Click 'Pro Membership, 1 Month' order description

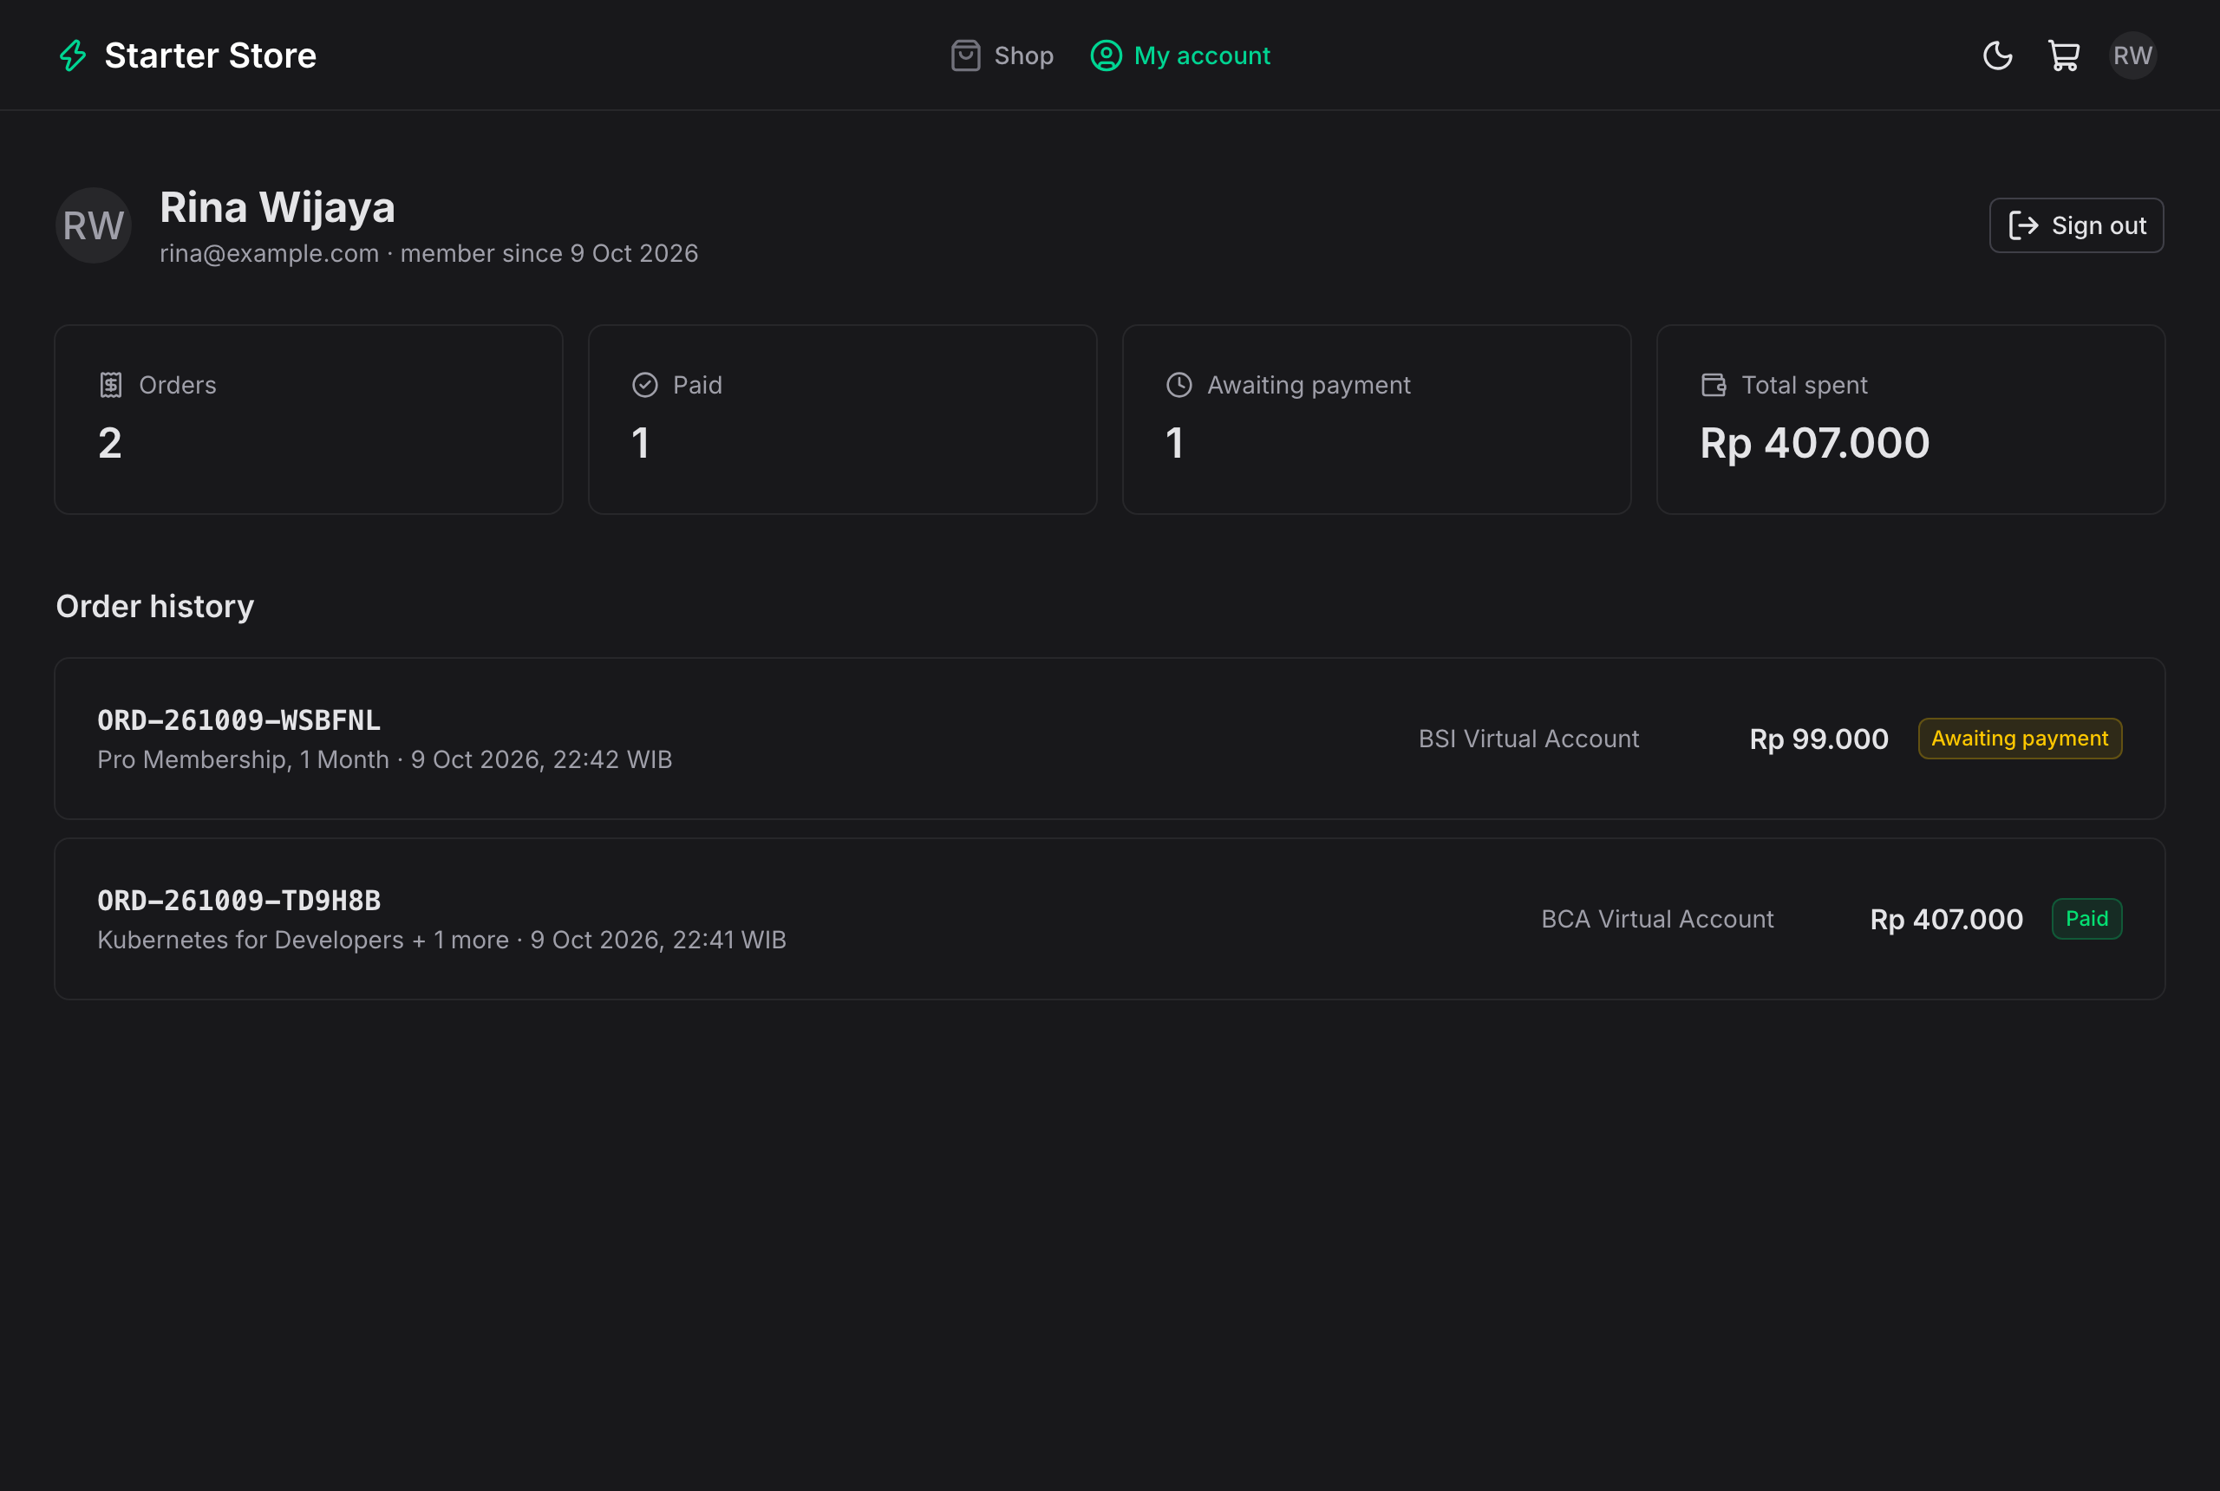coord(243,759)
